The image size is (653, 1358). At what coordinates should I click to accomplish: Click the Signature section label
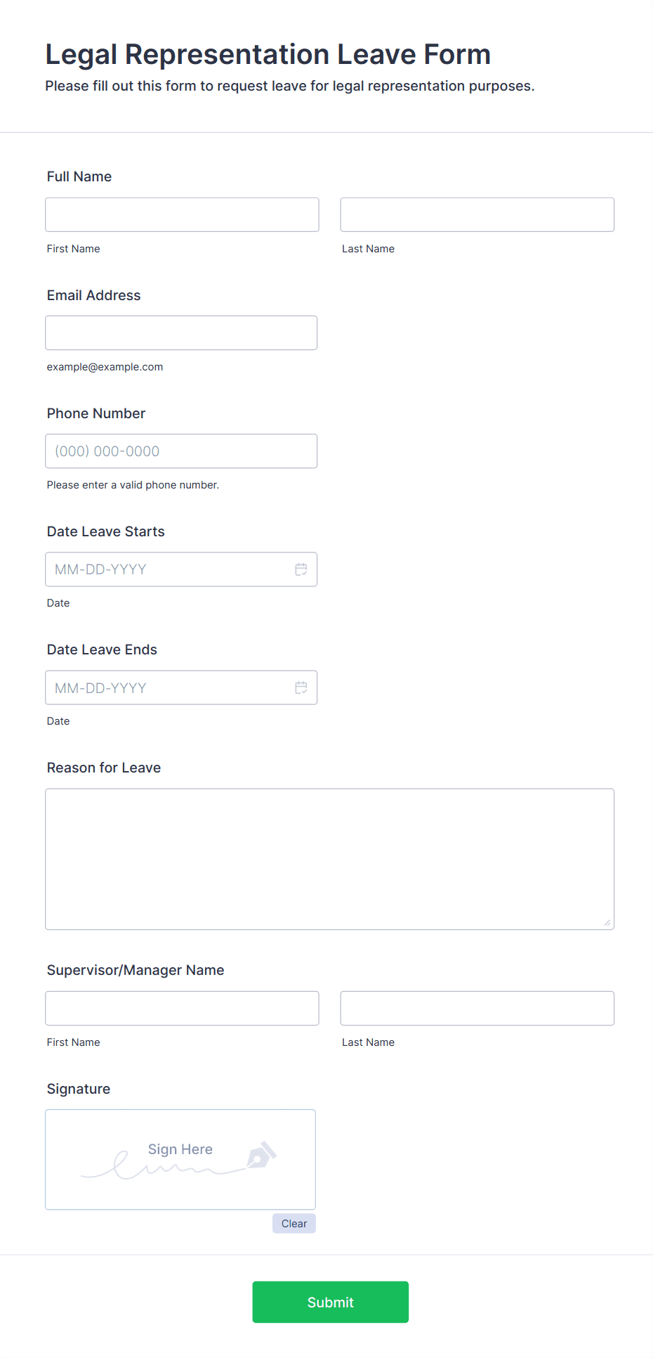click(x=79, y=1089)
